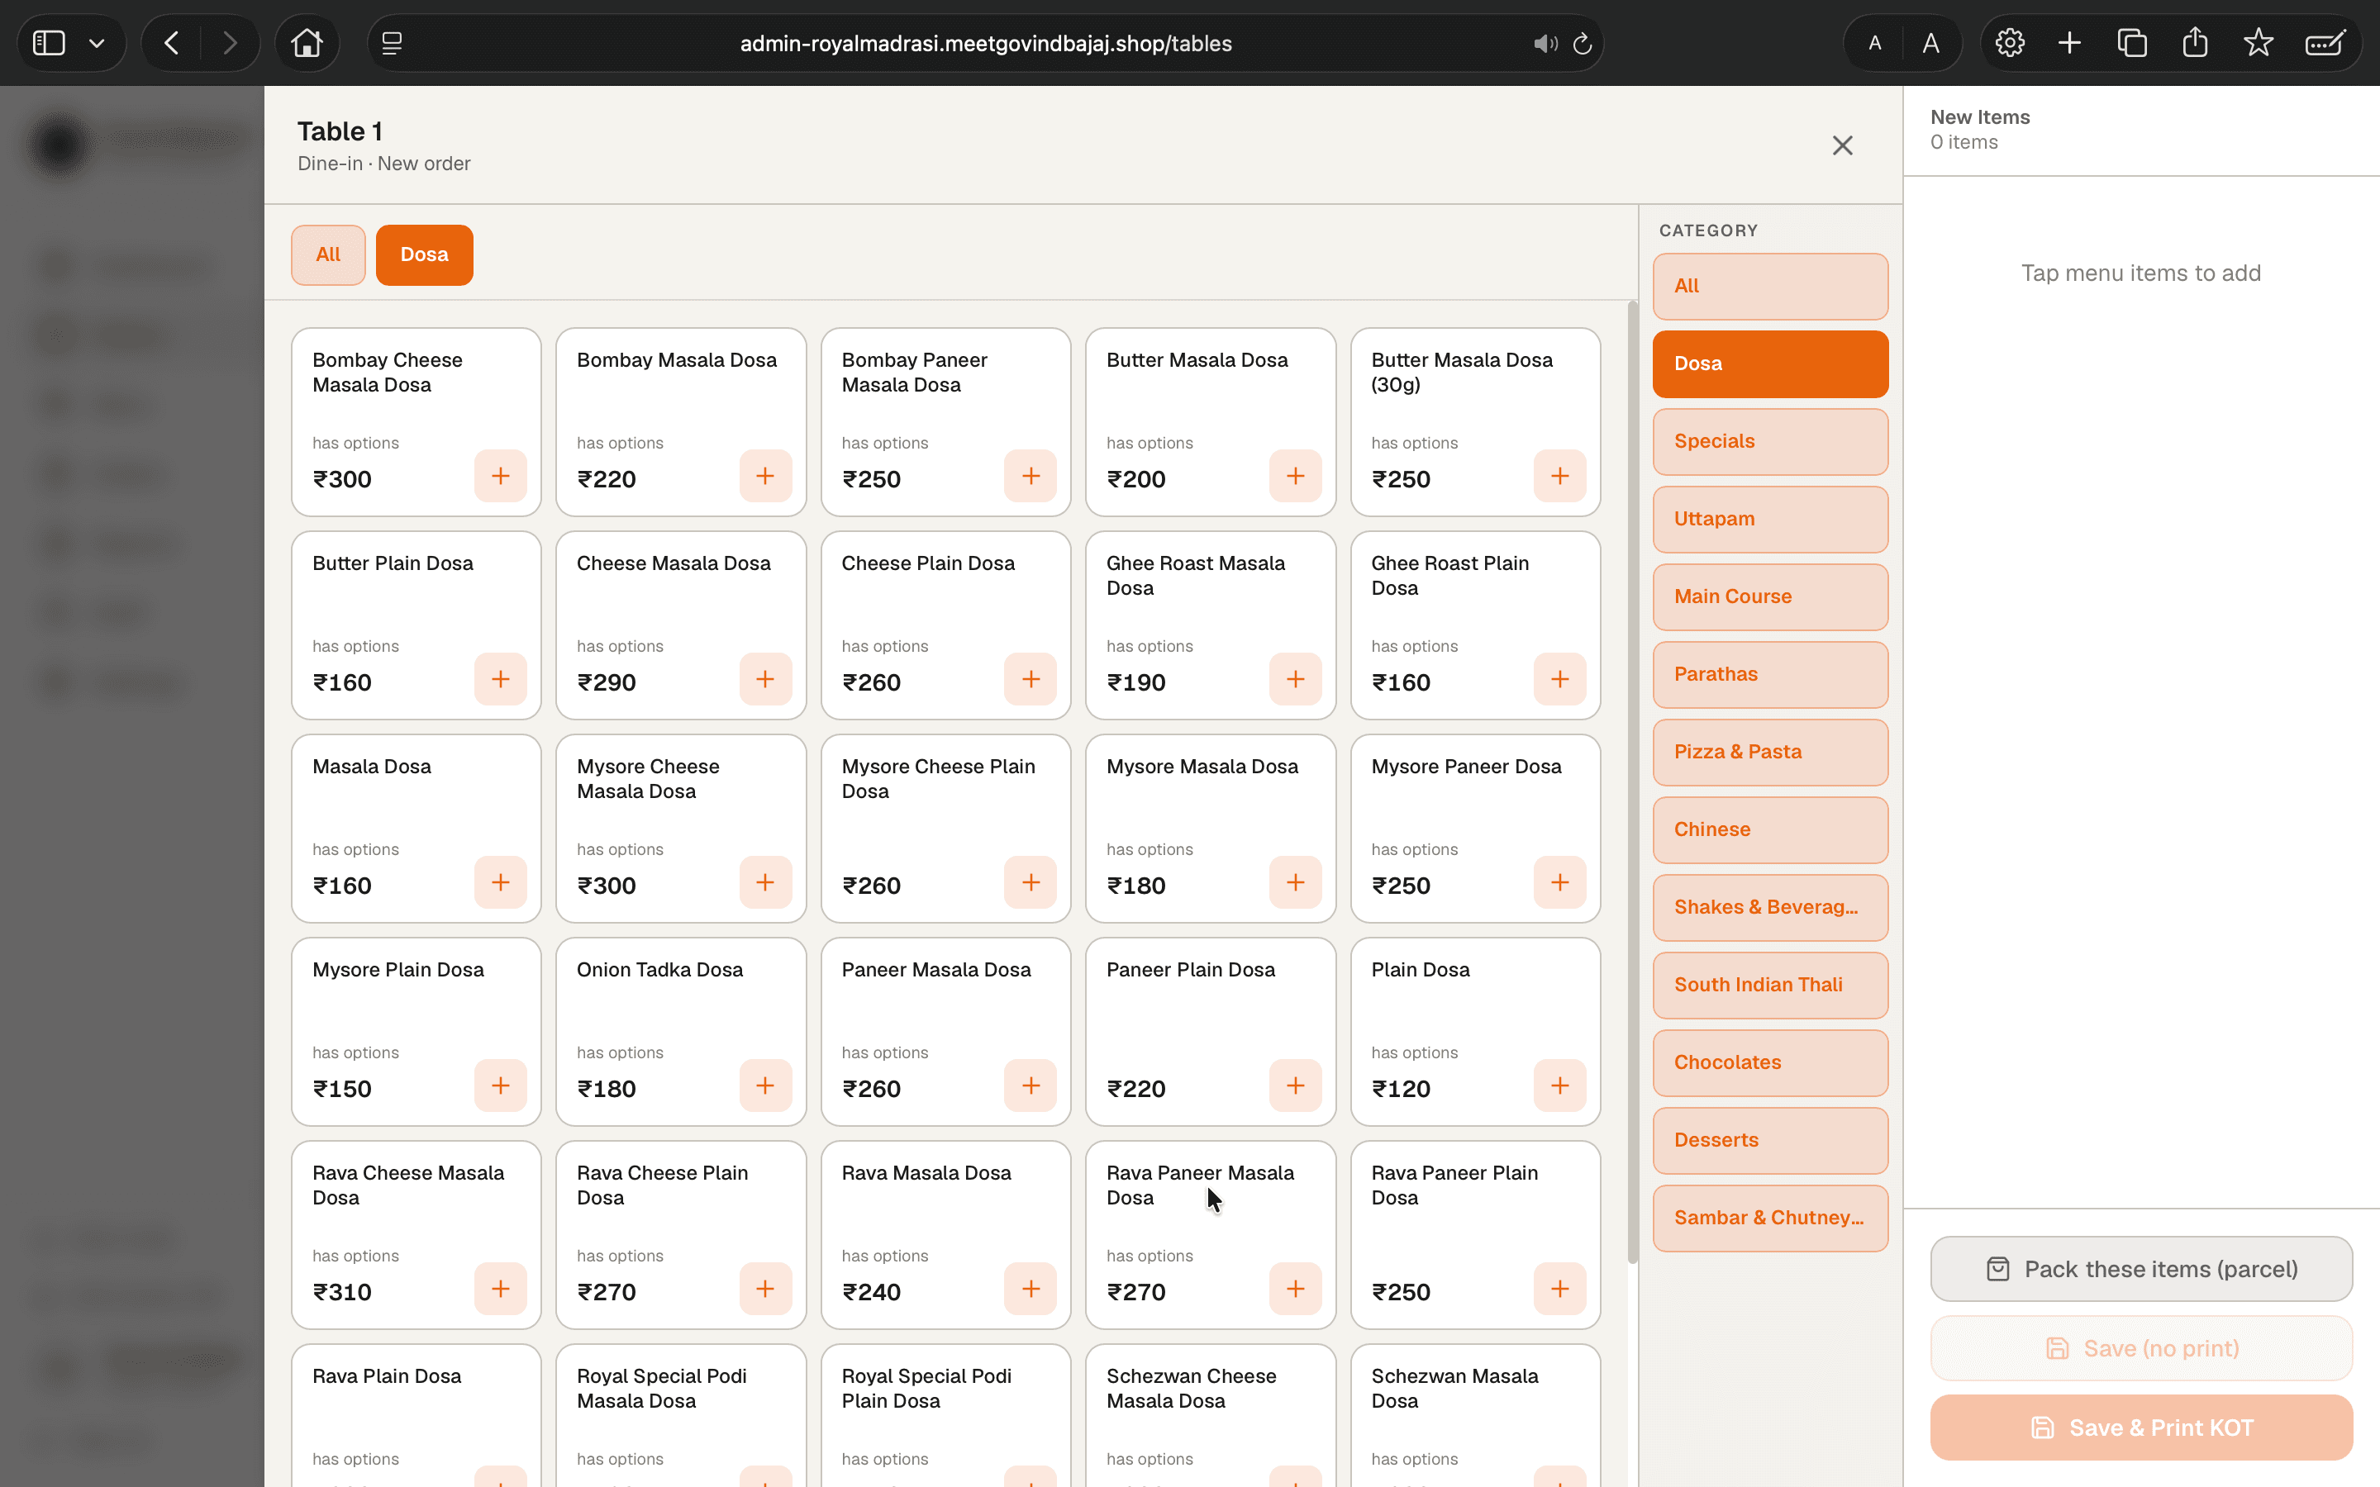2380x1487 pixels.
Task: Bookmark page with star icon
Action: [2258, 43]
